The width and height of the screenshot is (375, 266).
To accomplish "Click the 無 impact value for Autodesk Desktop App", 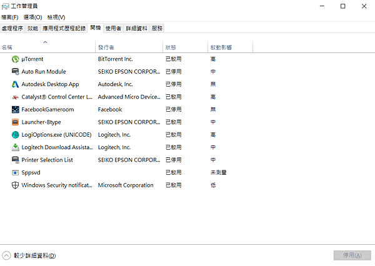I will pos(213,84).
